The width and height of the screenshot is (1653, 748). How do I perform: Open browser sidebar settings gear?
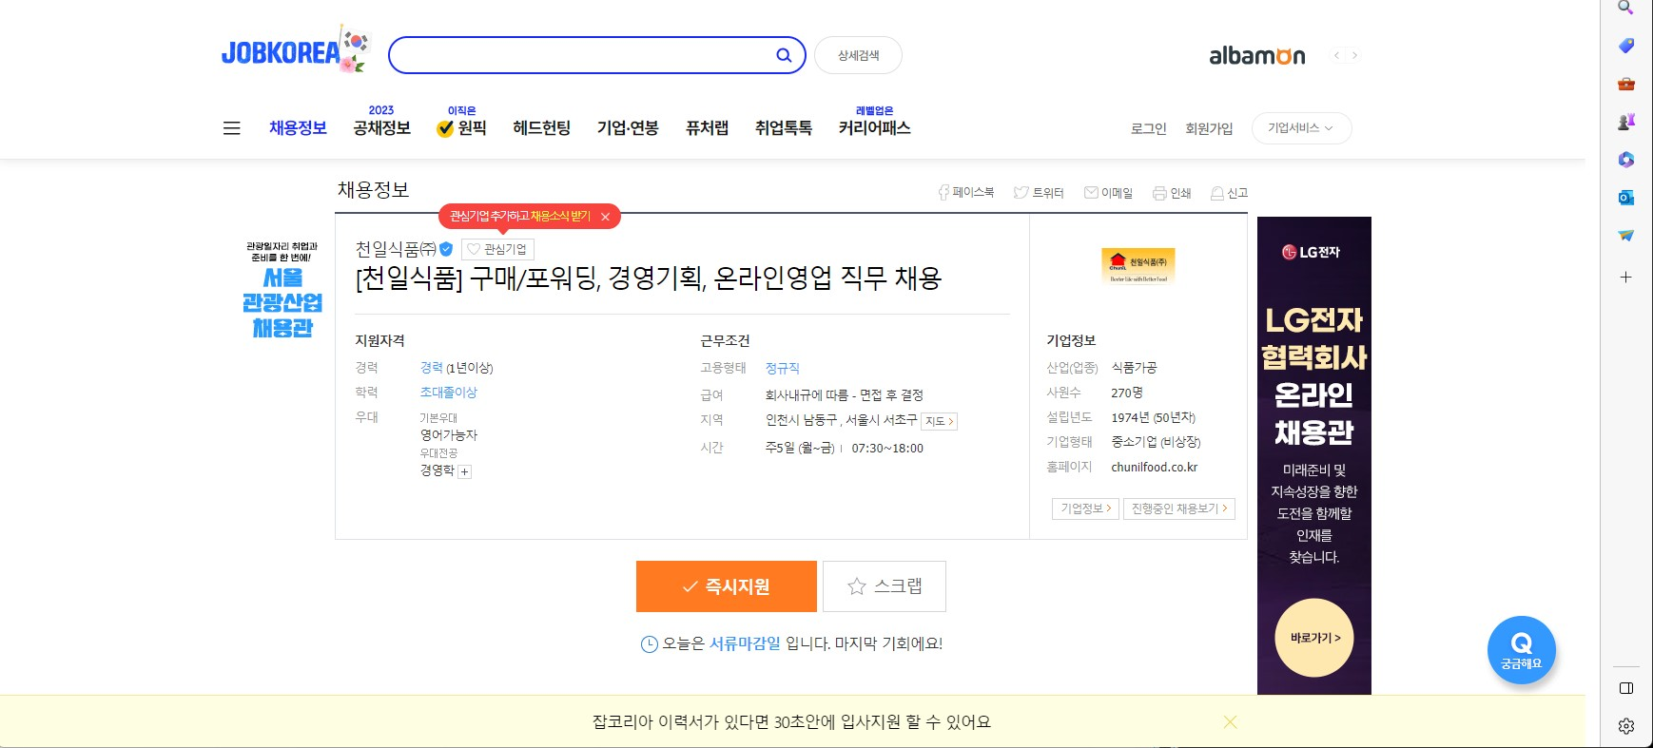pyautogui.click(x=1626, y=726)
